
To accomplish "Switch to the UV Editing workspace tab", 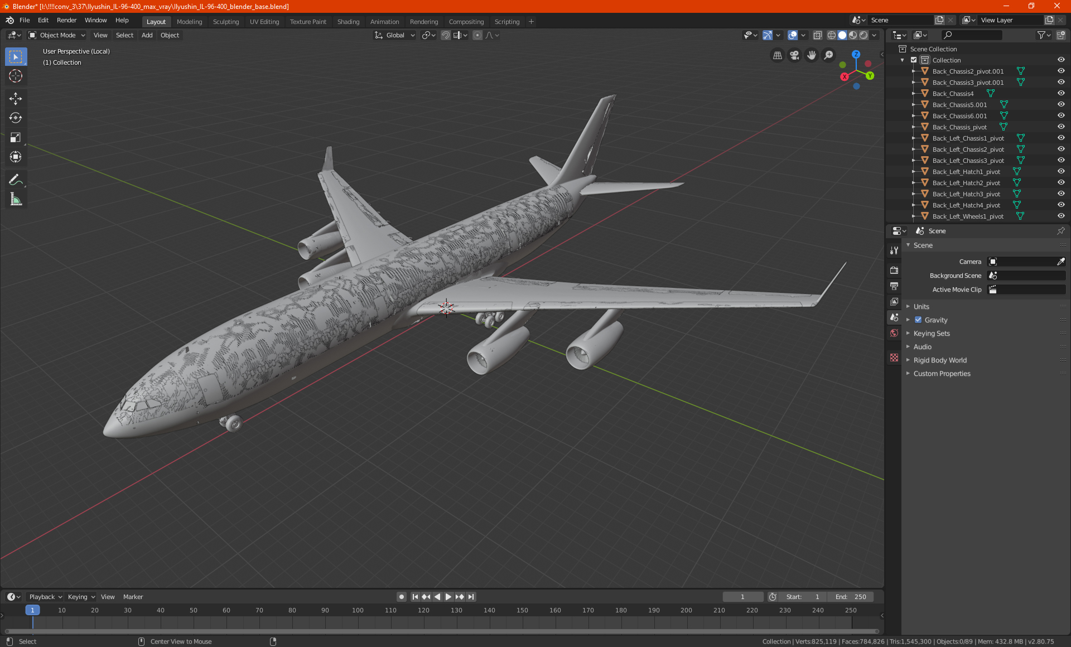I will click(x=264, y=22).
